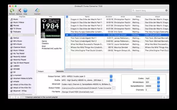Check What the Most Successful People checkbox
Image resolution: width=177 pixels, height=110 pixels.
pyautogui.click(x=67, y=44)
